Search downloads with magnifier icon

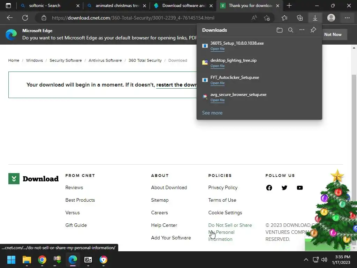291,30
